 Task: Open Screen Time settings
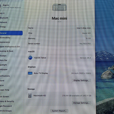click(5, 90)
